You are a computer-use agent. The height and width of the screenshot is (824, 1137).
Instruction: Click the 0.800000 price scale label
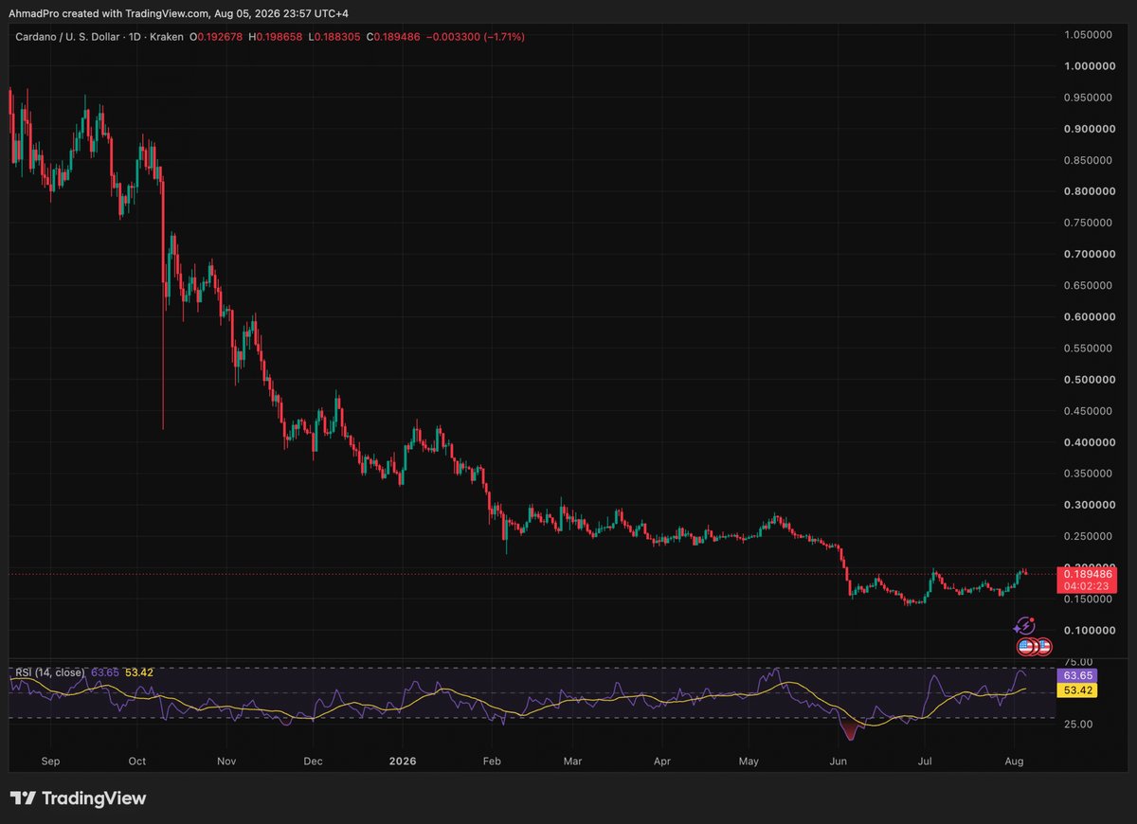pos(1089,191)
